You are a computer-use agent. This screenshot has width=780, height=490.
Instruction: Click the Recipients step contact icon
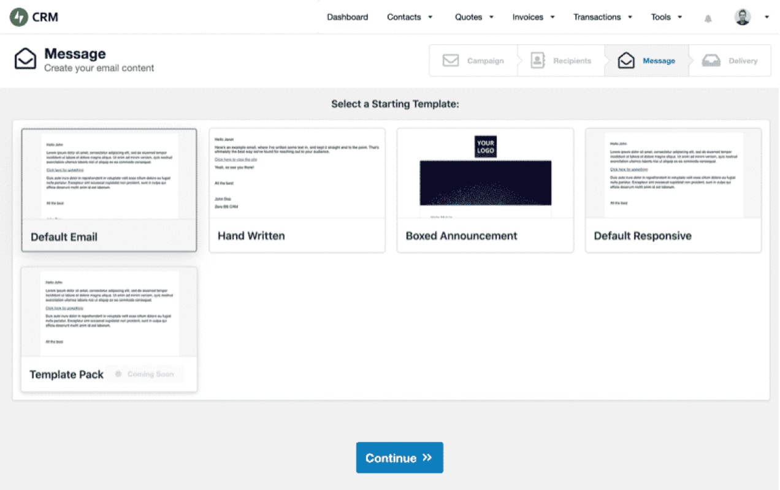[x=538, y=60]
